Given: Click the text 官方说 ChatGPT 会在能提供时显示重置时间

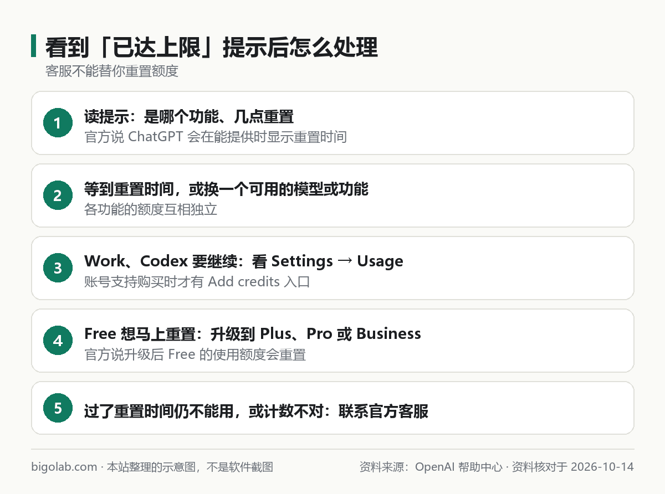Looking at the screenshot, I should point(216,136).
